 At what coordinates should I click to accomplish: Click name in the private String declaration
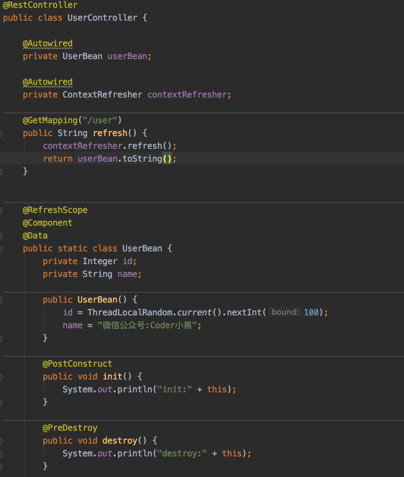[127, 274]
